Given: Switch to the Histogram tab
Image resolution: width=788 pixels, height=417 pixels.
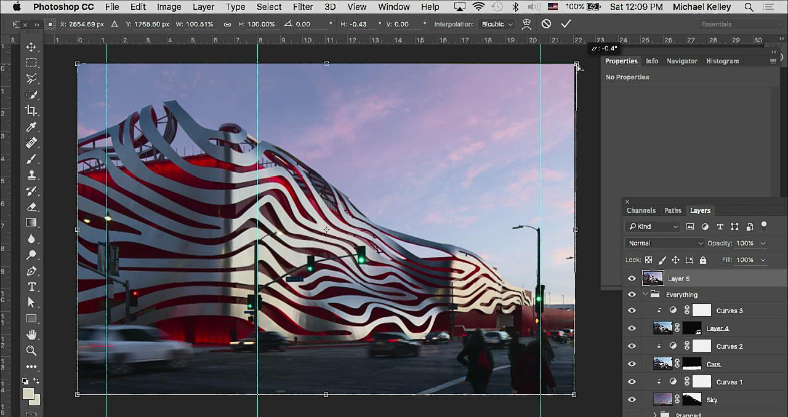Looking at the screenshot, I should click(722, 61).
